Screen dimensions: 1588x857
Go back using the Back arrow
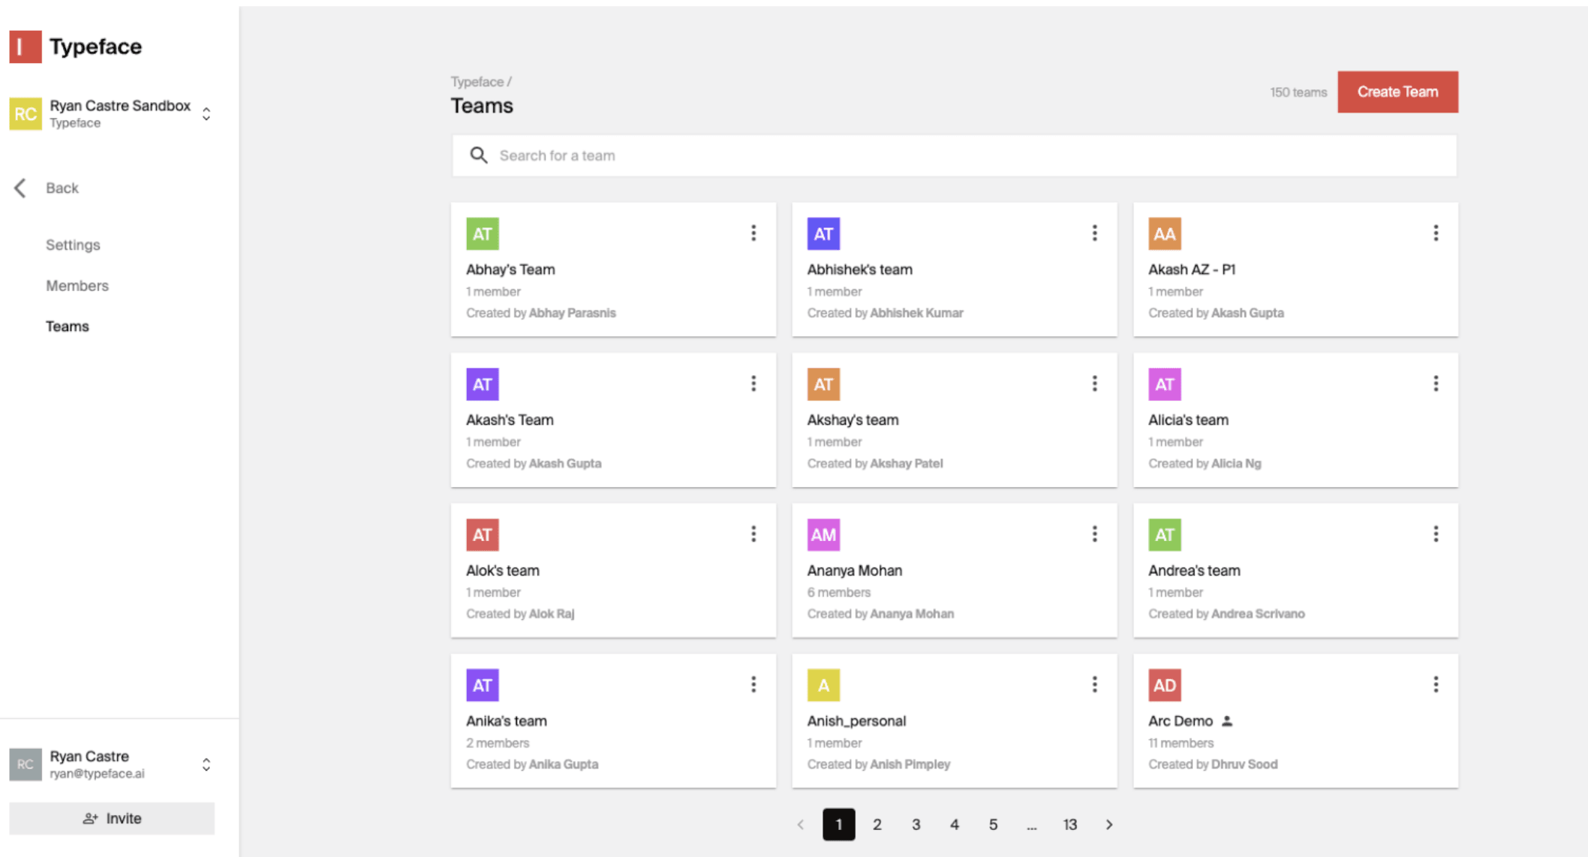point(20,188)
